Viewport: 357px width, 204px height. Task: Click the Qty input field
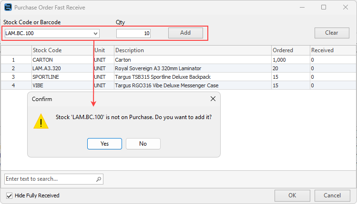[133, 33]
